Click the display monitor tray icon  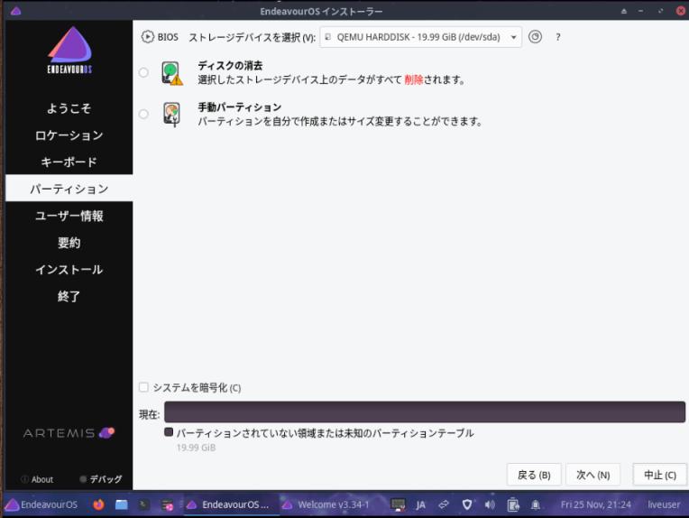398,504
